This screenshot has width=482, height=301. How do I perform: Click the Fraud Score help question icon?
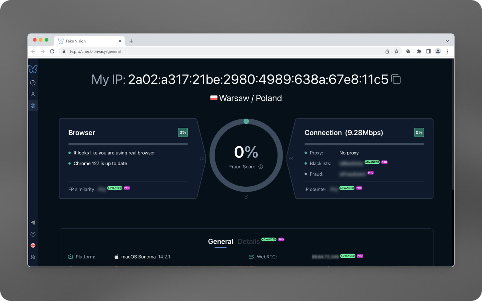coord(261,167)
